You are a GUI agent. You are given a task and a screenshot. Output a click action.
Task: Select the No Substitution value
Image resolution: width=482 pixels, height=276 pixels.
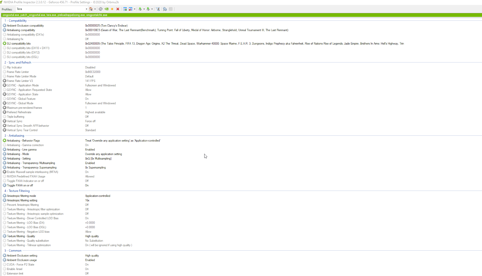(94, 241)
